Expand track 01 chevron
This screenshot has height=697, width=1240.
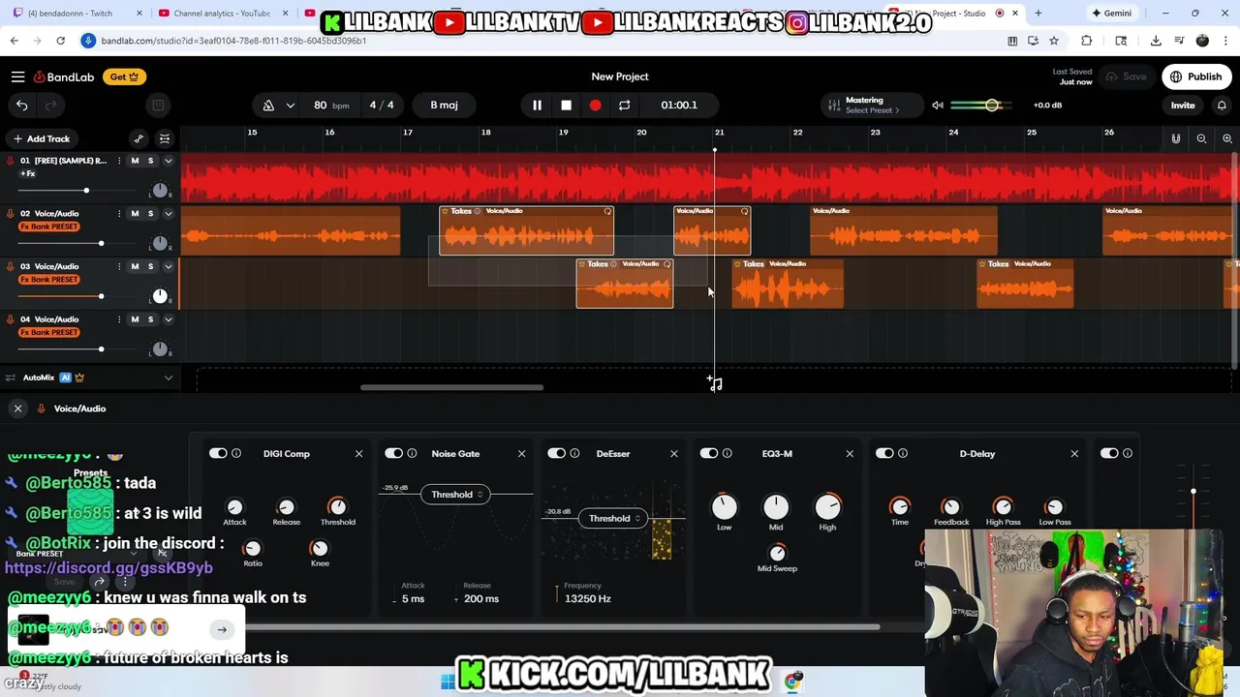pyautogui.click(x=168, y=161)
